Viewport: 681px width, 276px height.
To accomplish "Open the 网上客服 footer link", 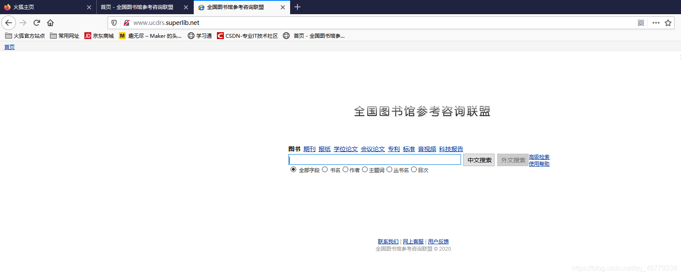I will click(413, 242).
